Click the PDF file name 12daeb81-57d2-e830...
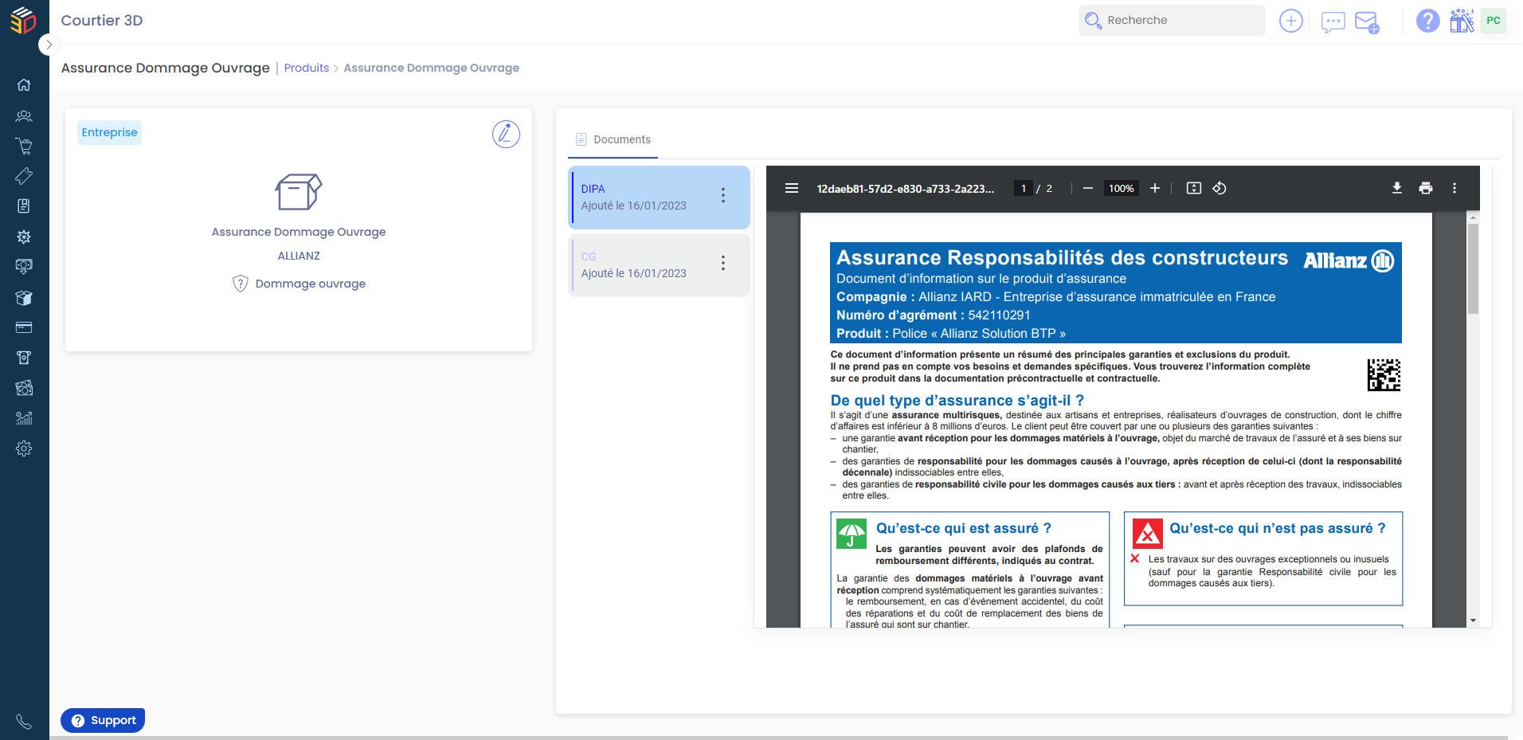This screenshot has height=740, width=1523. pos(905,189)
